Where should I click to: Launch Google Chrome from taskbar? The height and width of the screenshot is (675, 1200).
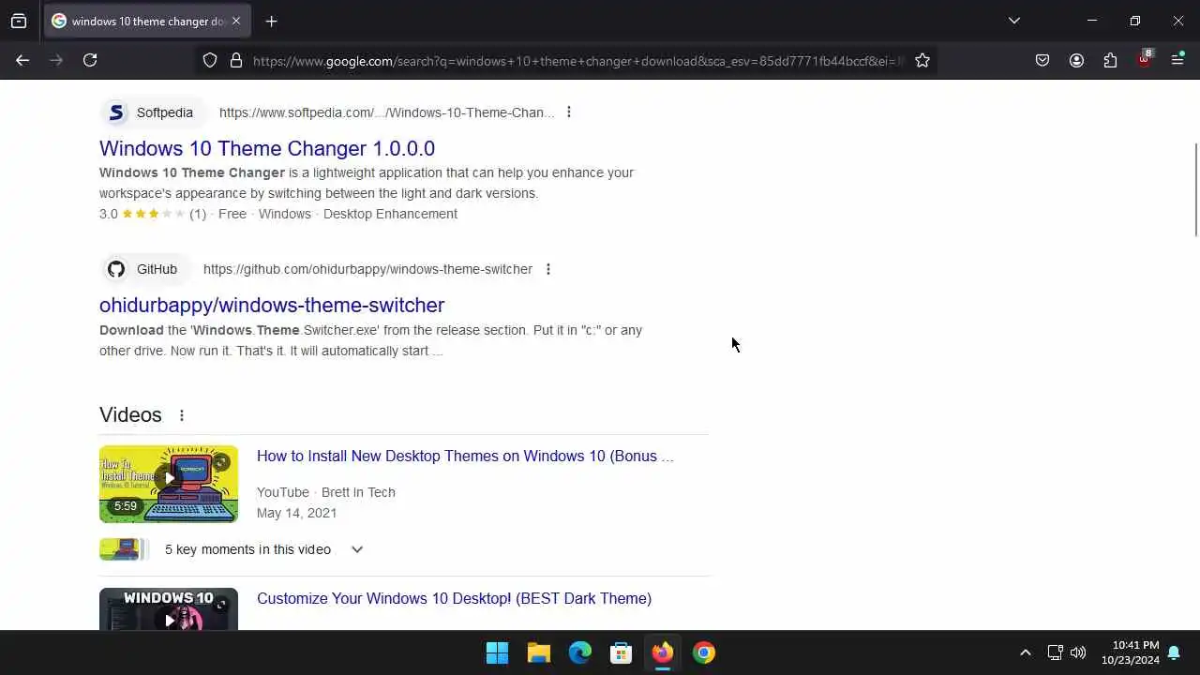[x=703, y=652]
